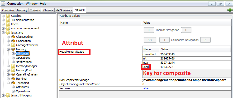This screenshot has width=233, height=98.
Task: Open the Connection menu
Action: click(x=15, y=4)
